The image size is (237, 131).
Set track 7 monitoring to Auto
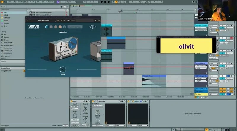pos(214,68)
